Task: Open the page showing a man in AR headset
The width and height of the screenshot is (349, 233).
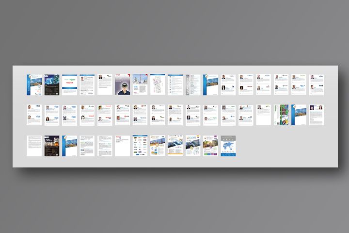Action: pos(123,85)
